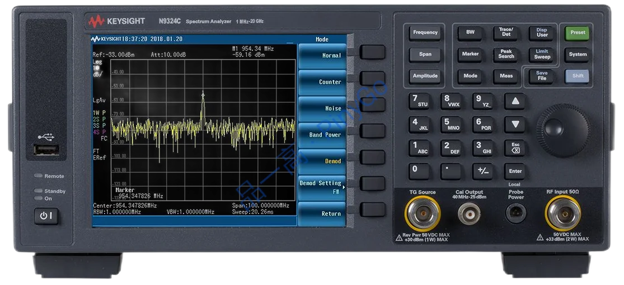624x285 pixels.
Task: Click the Cal Output BNC connector
Action: pyautogui.click(x=469, y=214)
